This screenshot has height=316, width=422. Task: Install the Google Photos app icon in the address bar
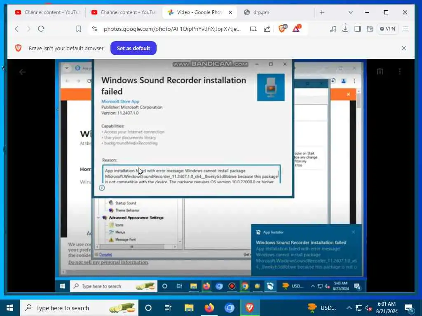[253, 29]
